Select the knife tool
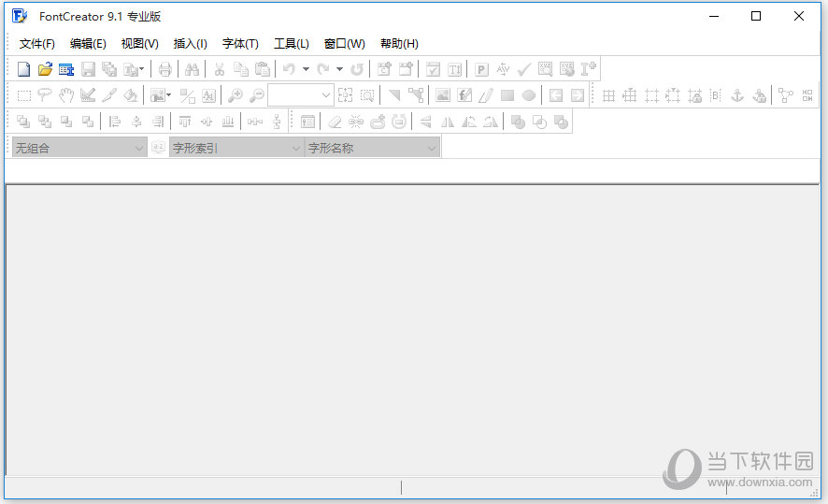This screenshot has width=828, height=504. (x=109, y=95)
